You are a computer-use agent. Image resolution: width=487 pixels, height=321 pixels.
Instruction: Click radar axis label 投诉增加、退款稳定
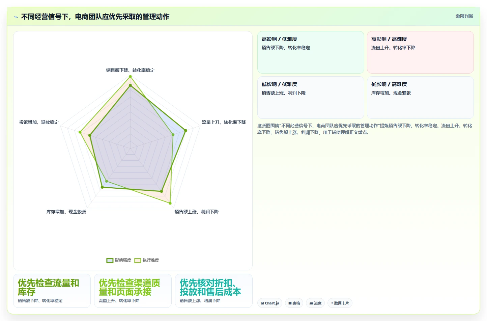(39, 122)
